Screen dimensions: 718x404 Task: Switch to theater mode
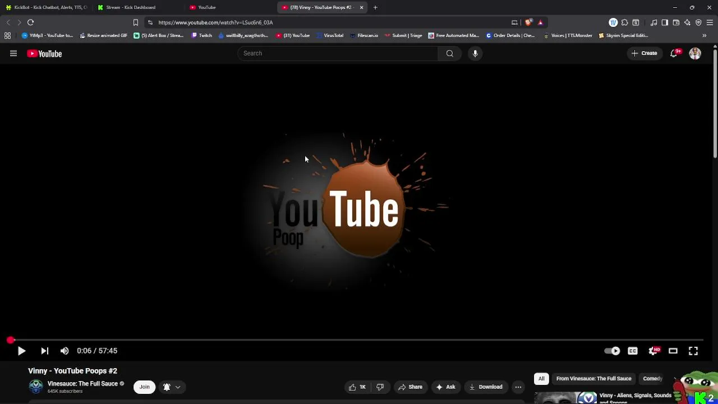[x=673, y=351]
